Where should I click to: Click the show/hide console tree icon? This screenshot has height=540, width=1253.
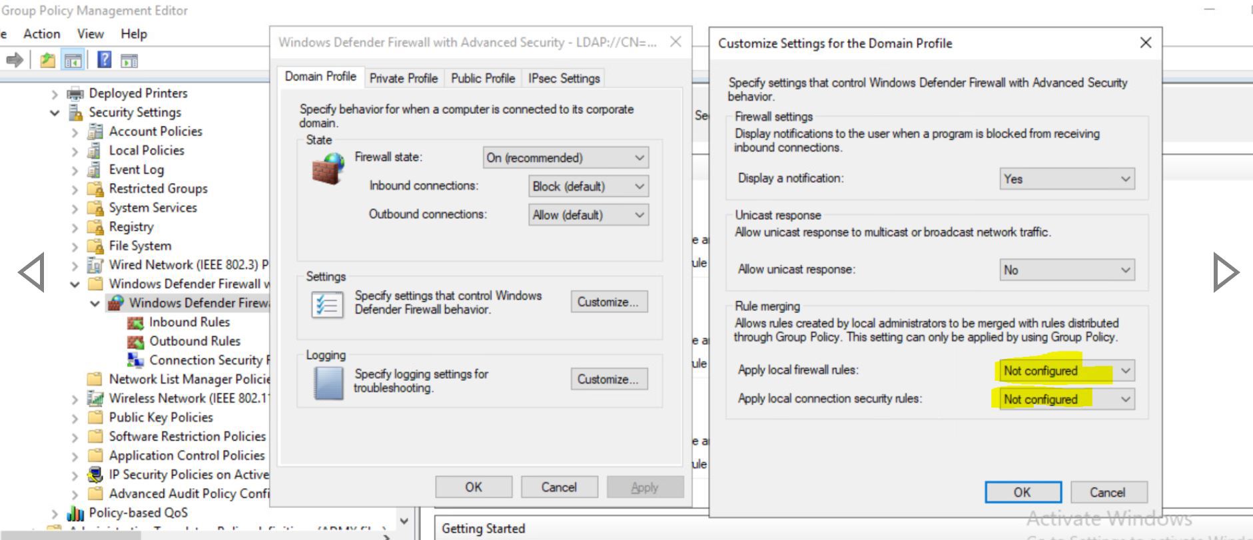73,61
